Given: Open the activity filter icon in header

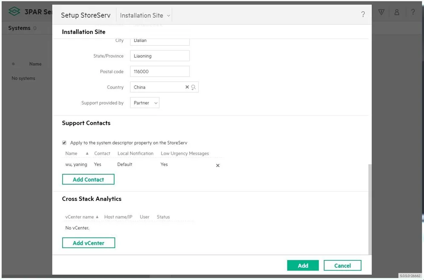Looking at the screenshot, I should coord(381,12).
